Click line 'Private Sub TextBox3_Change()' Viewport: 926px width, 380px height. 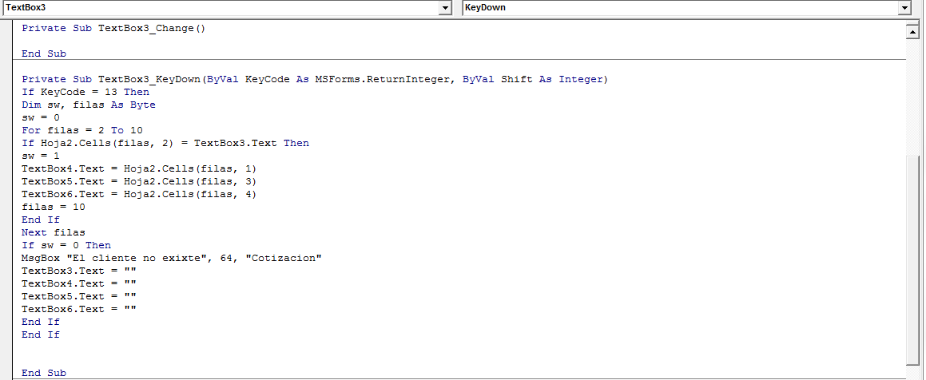coord(113,28)
